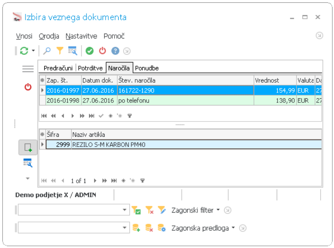Click bookmark asterisk in upper grid navigator

[x=110, y=116]
